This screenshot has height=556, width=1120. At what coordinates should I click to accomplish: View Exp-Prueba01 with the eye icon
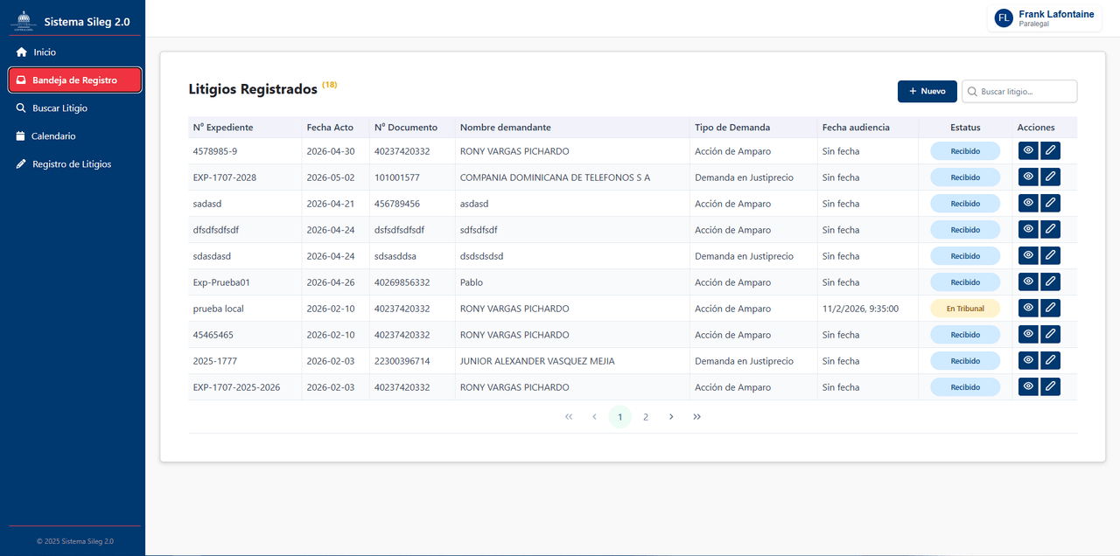pos(1029,281)
